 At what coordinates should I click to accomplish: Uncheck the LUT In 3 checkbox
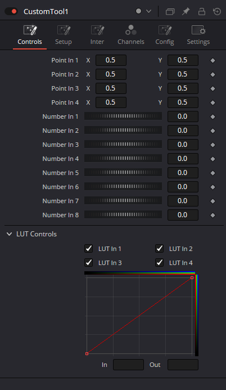[x=89, y=263]
